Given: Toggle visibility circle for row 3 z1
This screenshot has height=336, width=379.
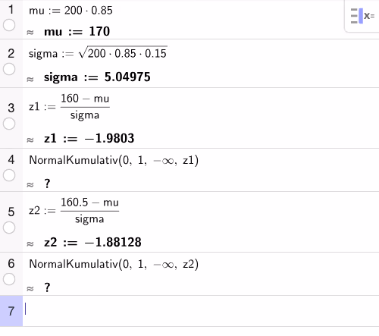Looking at the screenshot, I should 9,124.
